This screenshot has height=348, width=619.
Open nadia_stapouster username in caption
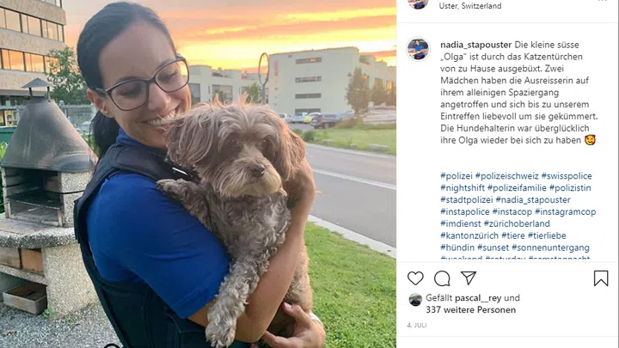(475, 45)
